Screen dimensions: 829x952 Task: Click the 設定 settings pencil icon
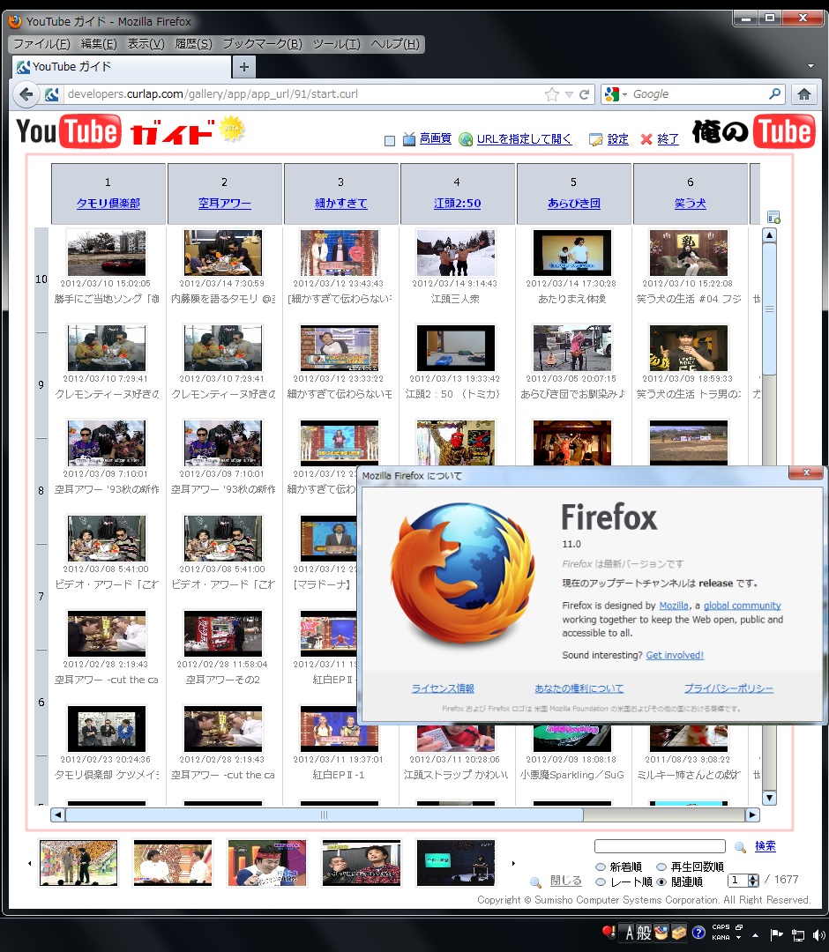pyautogui.click(x=596, y=139)
